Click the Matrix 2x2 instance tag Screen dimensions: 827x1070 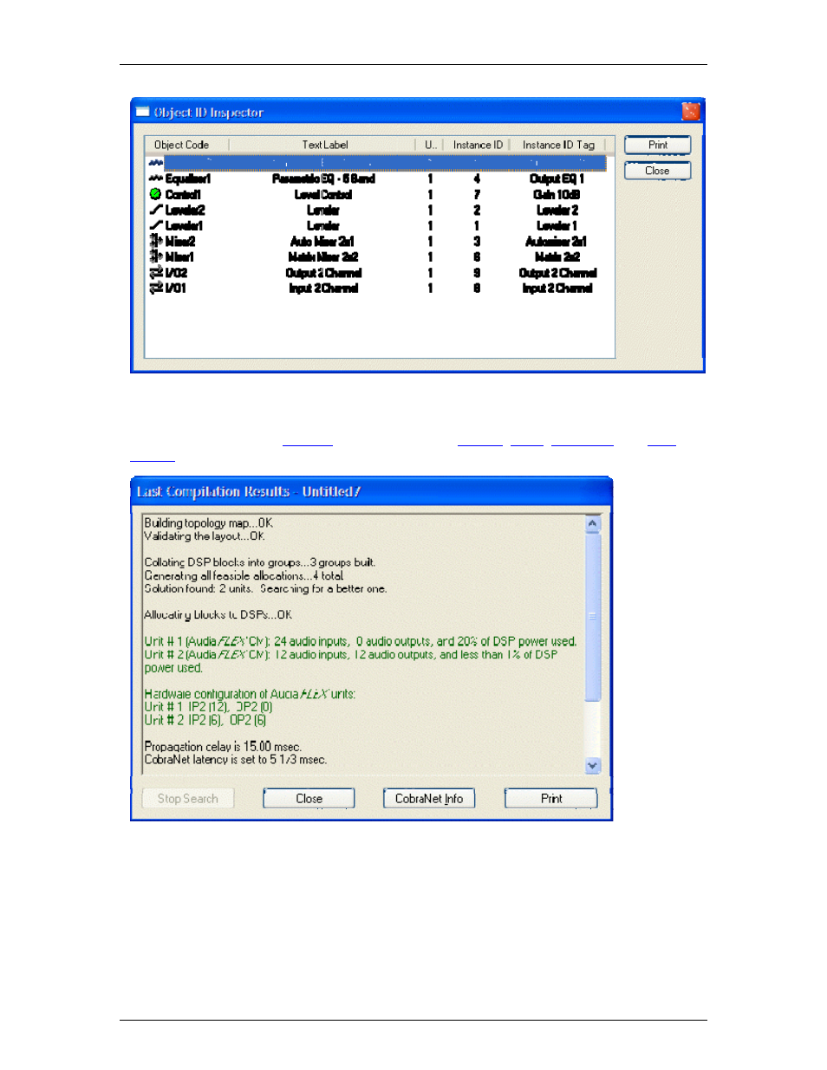click(x=557, y=256)
